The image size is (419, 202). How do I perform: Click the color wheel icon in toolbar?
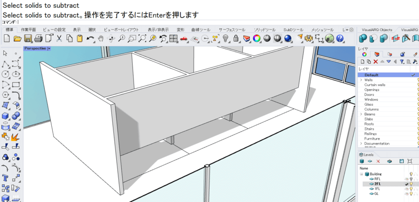[x=257, y=38]
